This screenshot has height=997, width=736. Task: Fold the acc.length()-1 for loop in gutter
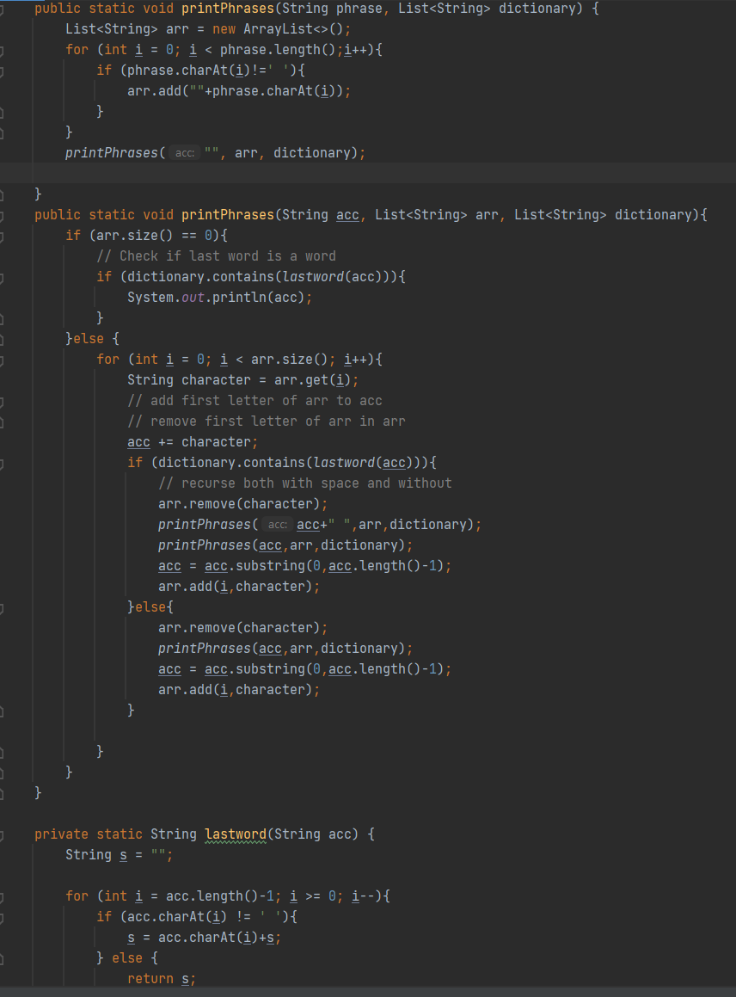pos(3,896)
